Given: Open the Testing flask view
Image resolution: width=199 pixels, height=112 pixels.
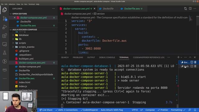Looking at the screenshot, I should coord(4,53).
